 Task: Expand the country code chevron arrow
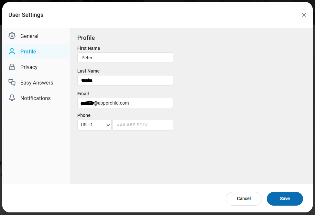click(x=108, y=125)
